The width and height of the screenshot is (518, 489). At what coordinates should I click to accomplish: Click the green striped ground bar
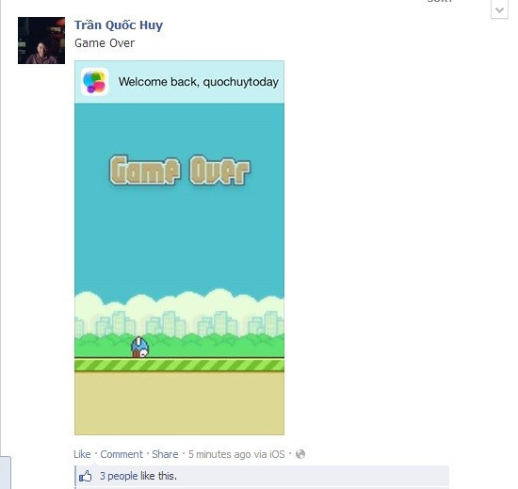[x=179, y=365]
